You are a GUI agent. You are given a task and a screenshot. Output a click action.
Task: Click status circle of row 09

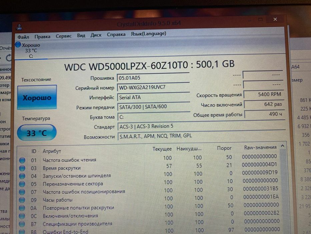tap(22, 200)
